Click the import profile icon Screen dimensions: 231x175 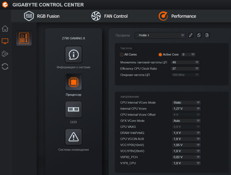tap(207, 35)
